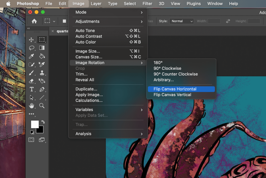This screenshot has height=178, width=266.
Task: Open Apply Image dialog
Action: [x=108, y=95]
